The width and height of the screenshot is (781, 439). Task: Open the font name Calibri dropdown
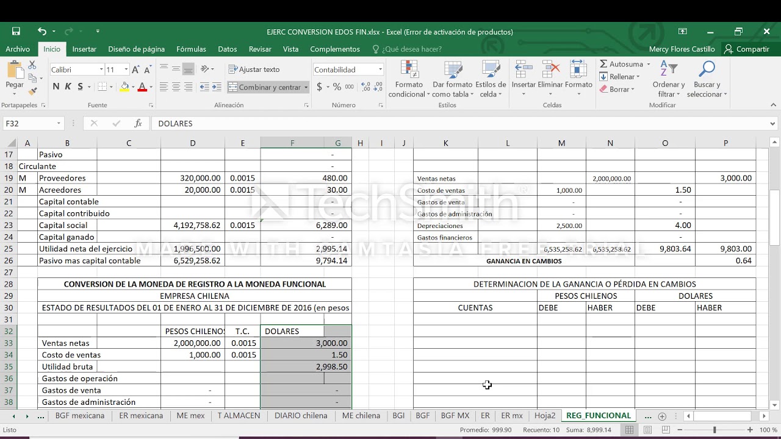point(101,70)
